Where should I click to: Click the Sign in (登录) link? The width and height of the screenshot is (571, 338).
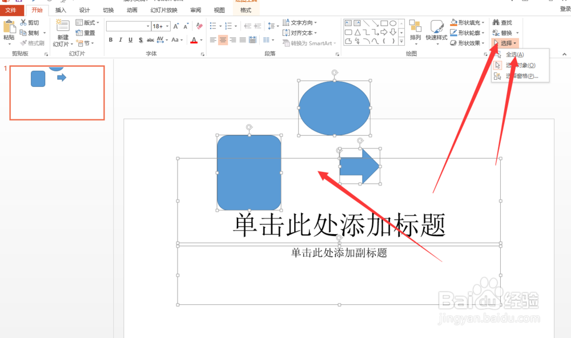[565, 9]
